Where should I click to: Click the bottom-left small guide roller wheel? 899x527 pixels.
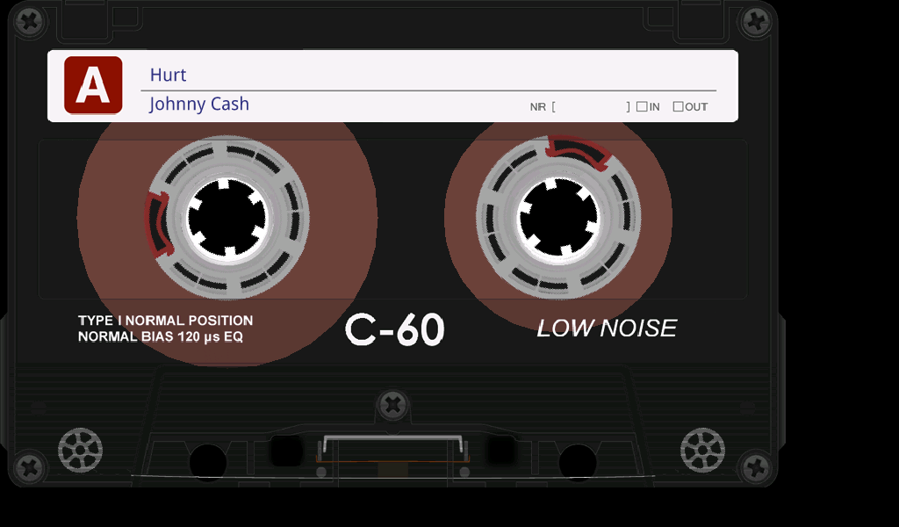pos(80,451)
